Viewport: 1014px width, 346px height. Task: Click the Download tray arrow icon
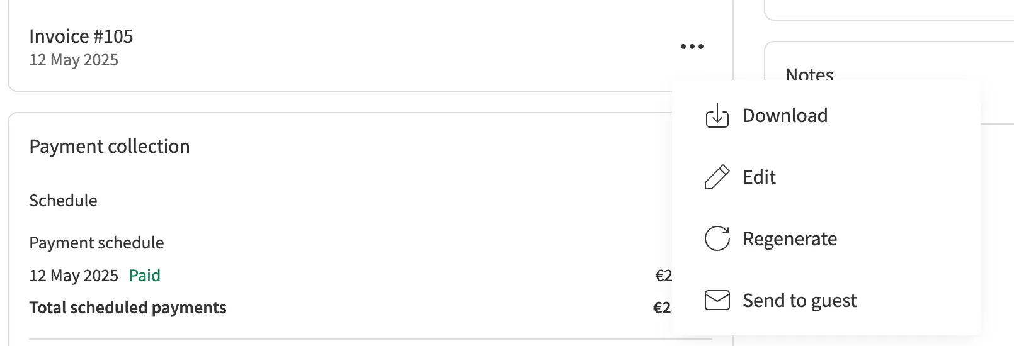pyautogui.click(x=717, y=116)
